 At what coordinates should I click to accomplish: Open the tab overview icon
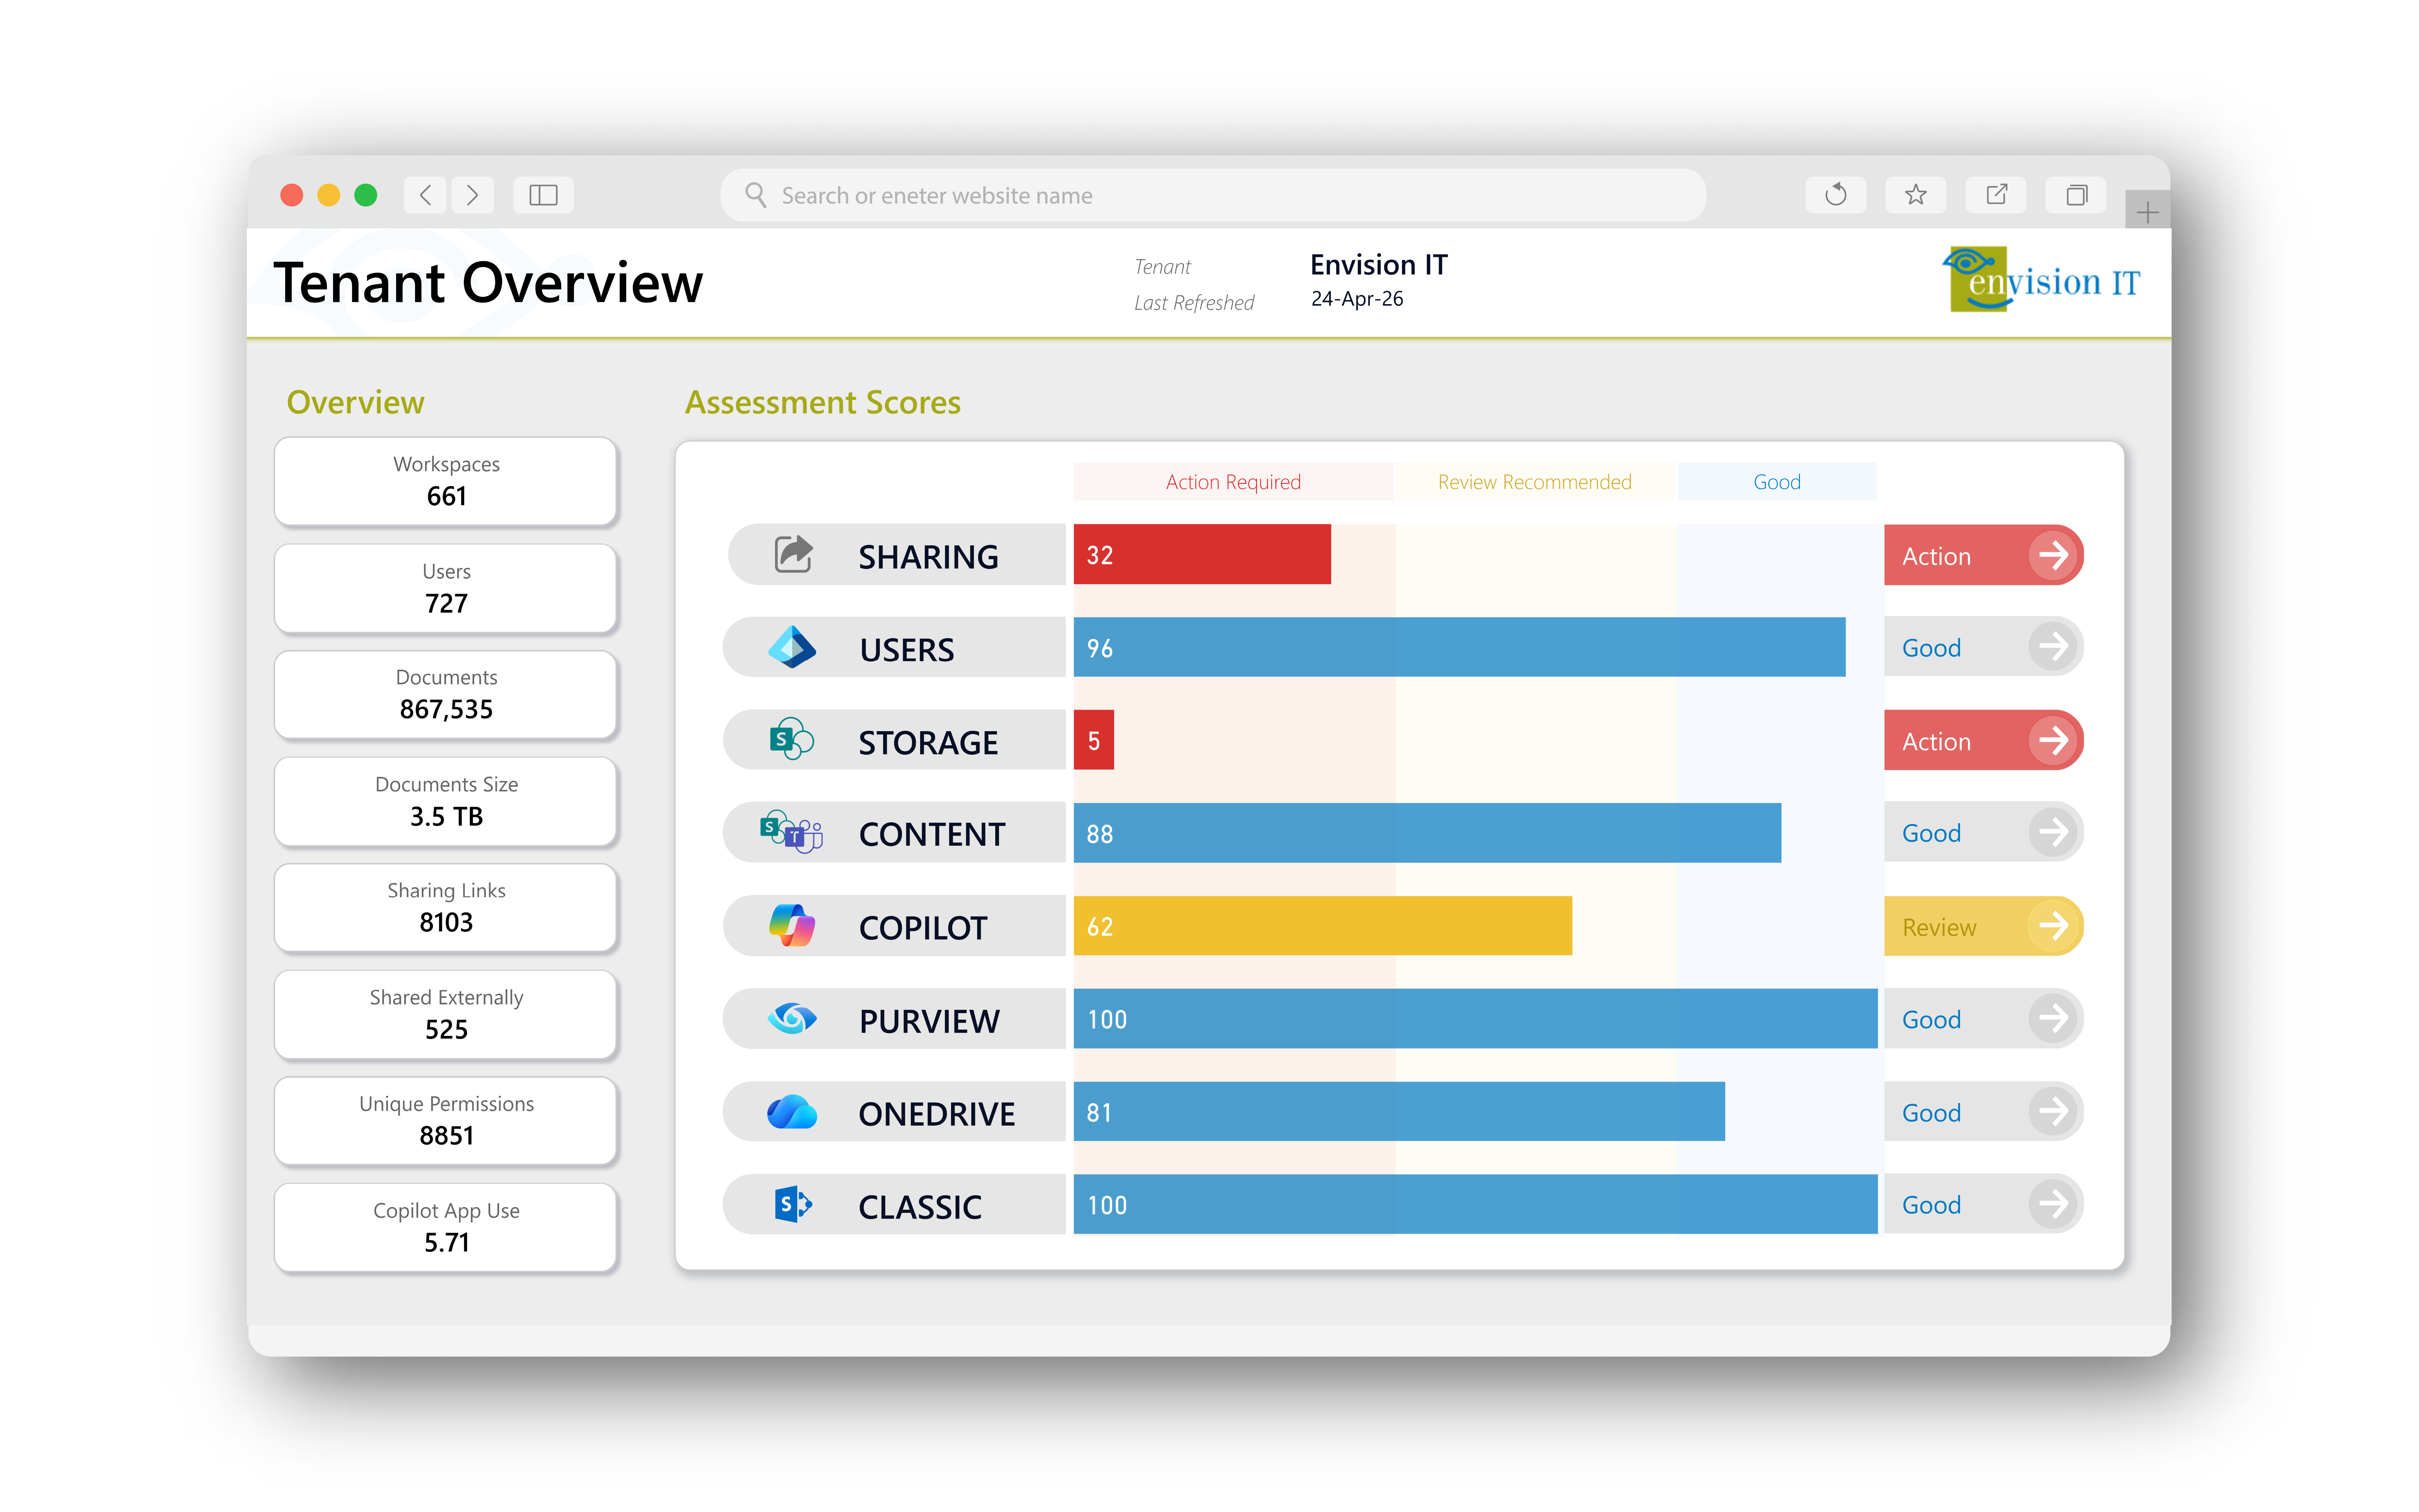coord(2076,194)
